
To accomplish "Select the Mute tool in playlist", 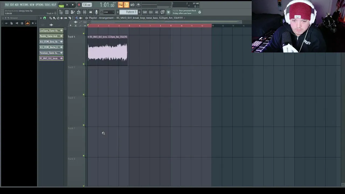I will click(62, 18).
